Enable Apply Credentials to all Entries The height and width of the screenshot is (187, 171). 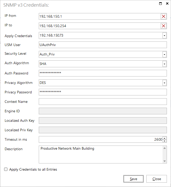pyautogui.click(x=6, y=169)
